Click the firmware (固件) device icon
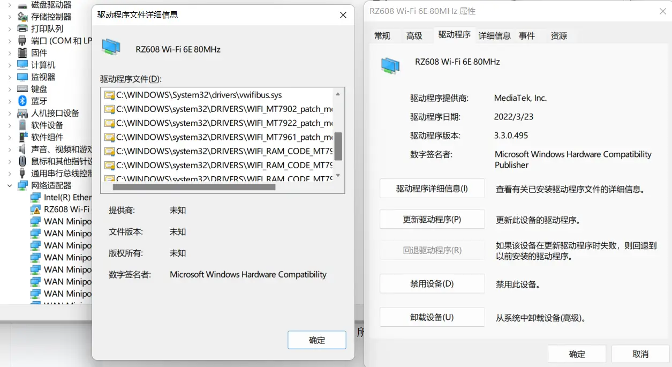This screenshot has height=367, width=672. pos(22,53)
